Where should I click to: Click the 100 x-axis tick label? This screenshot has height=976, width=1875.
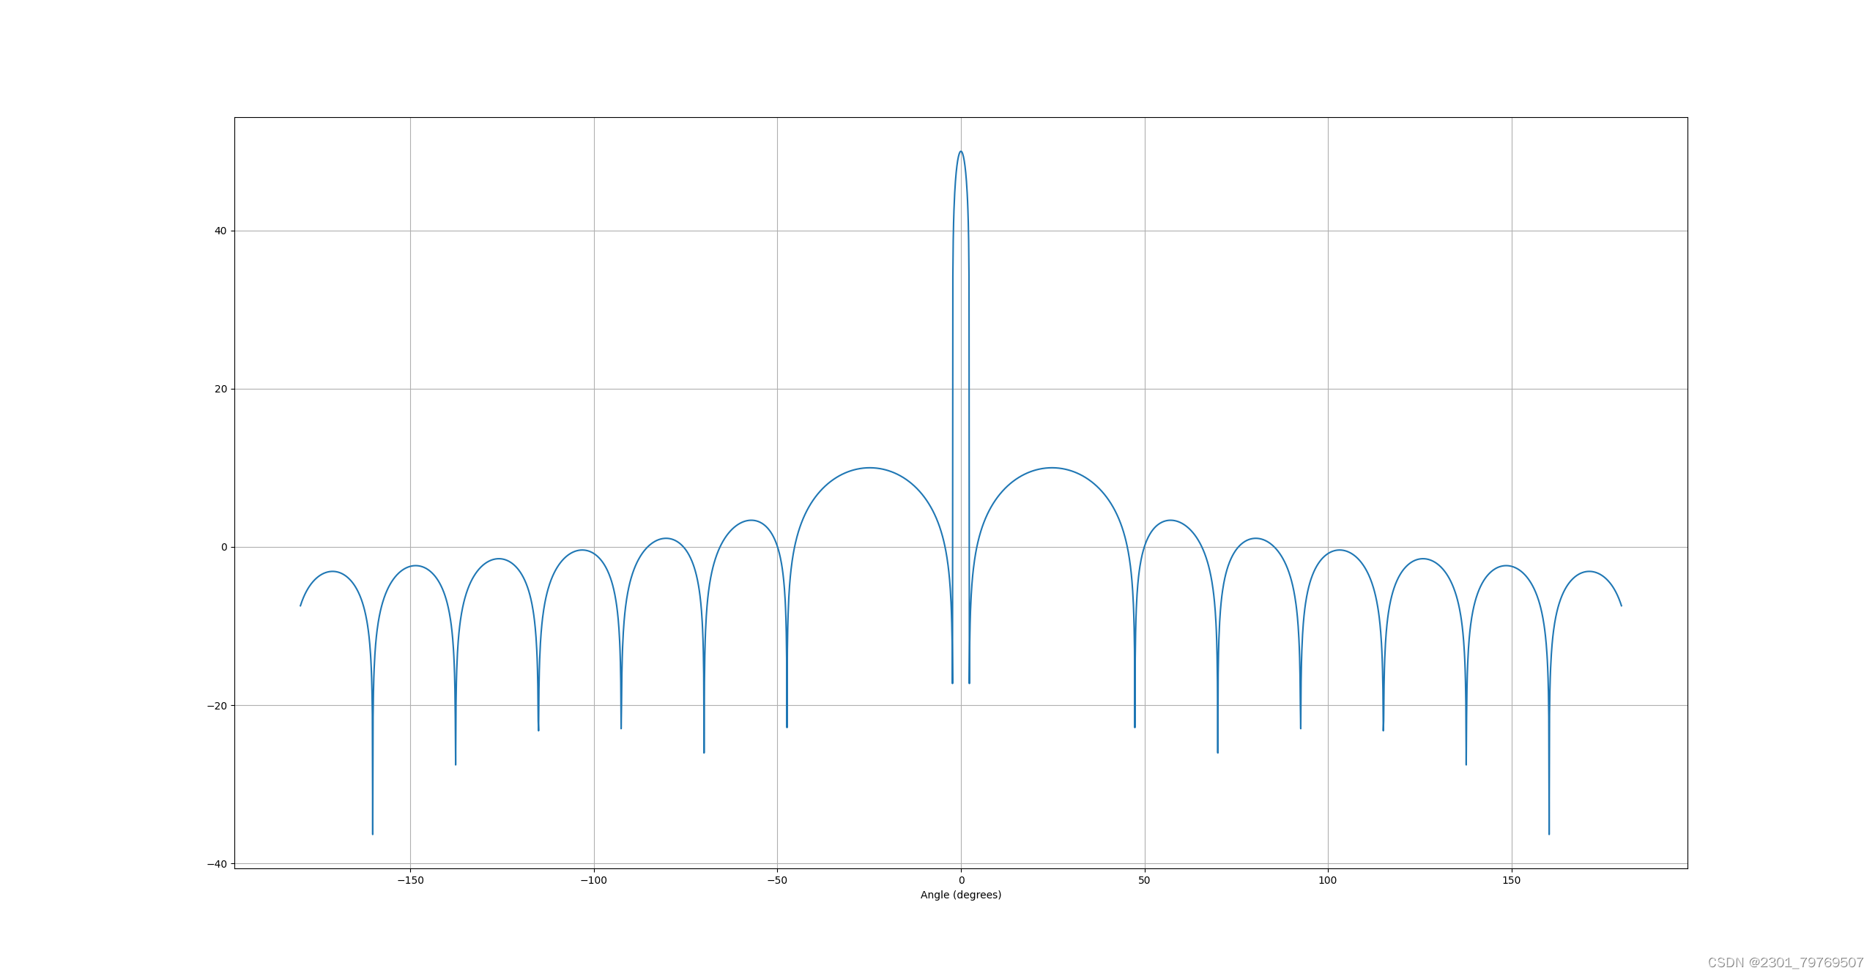[1327, 880]
